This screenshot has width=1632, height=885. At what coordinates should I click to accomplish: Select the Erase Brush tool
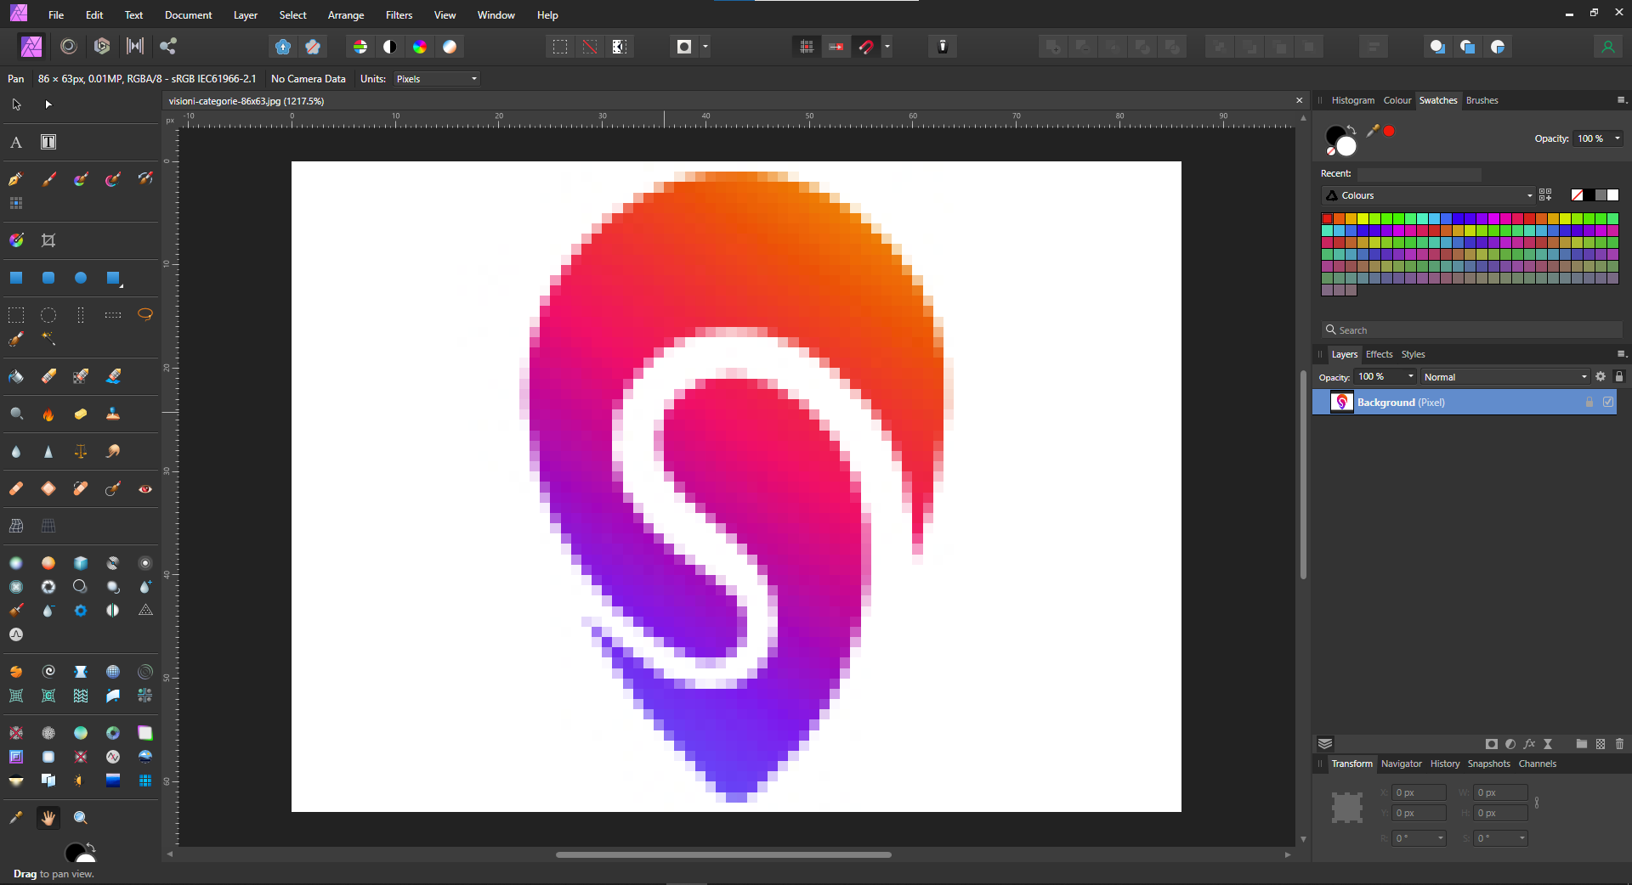pos(48,376)
